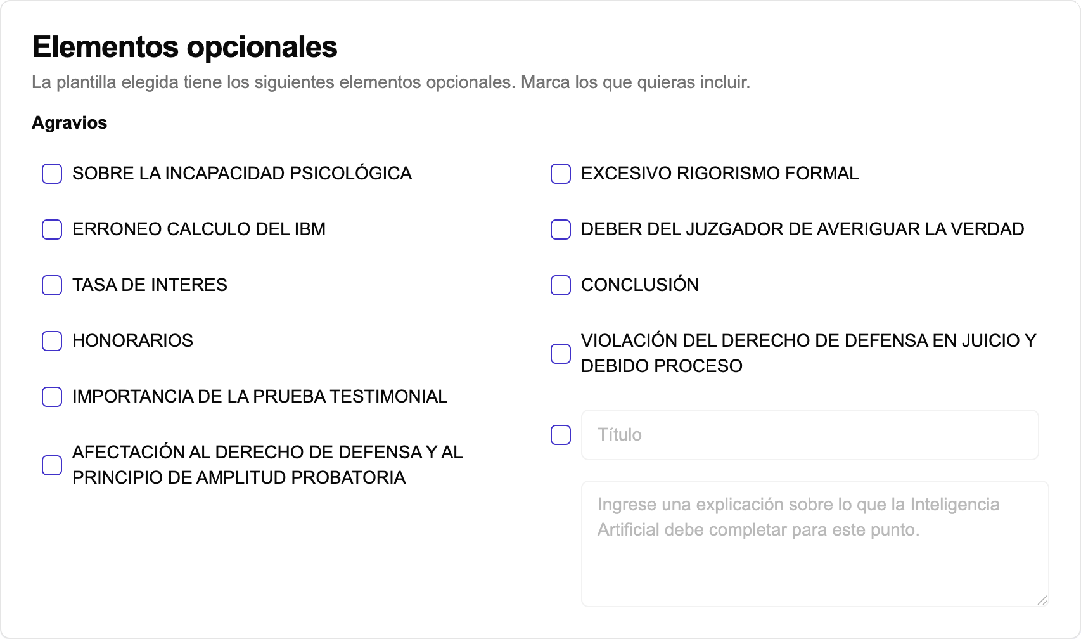Enable EXCESIVO RIGORISMO FORMAL
Viewport: 1081px width, 639px height.
[x=560, y=174]
